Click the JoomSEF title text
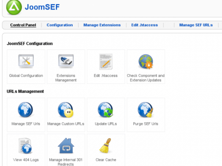The height and width of the screenshot is (166, 222). pyautogui.click(x=42, y=7)
